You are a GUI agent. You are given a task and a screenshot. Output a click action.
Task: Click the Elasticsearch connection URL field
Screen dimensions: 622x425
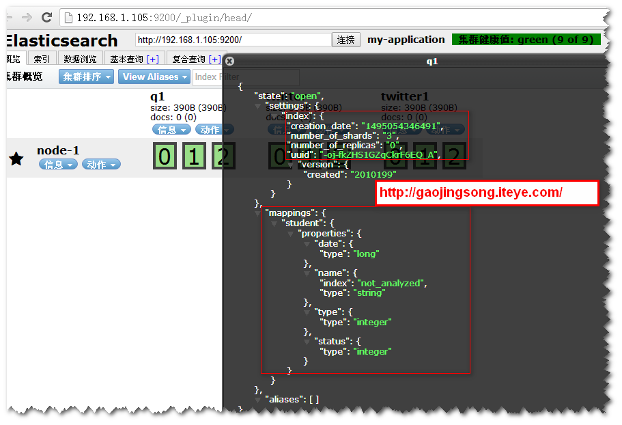coord(234,40)
